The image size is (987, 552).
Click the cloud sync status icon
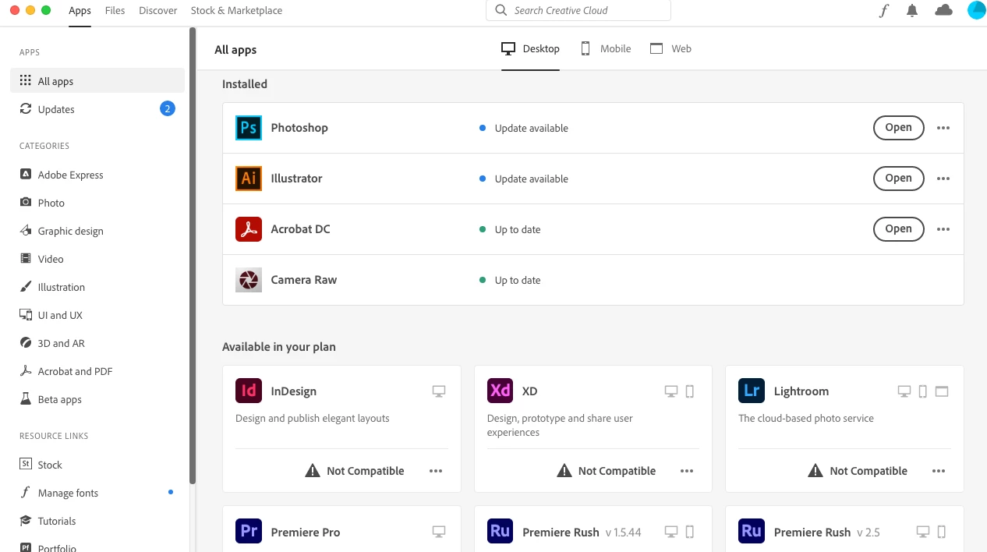(x=943, y=10)
